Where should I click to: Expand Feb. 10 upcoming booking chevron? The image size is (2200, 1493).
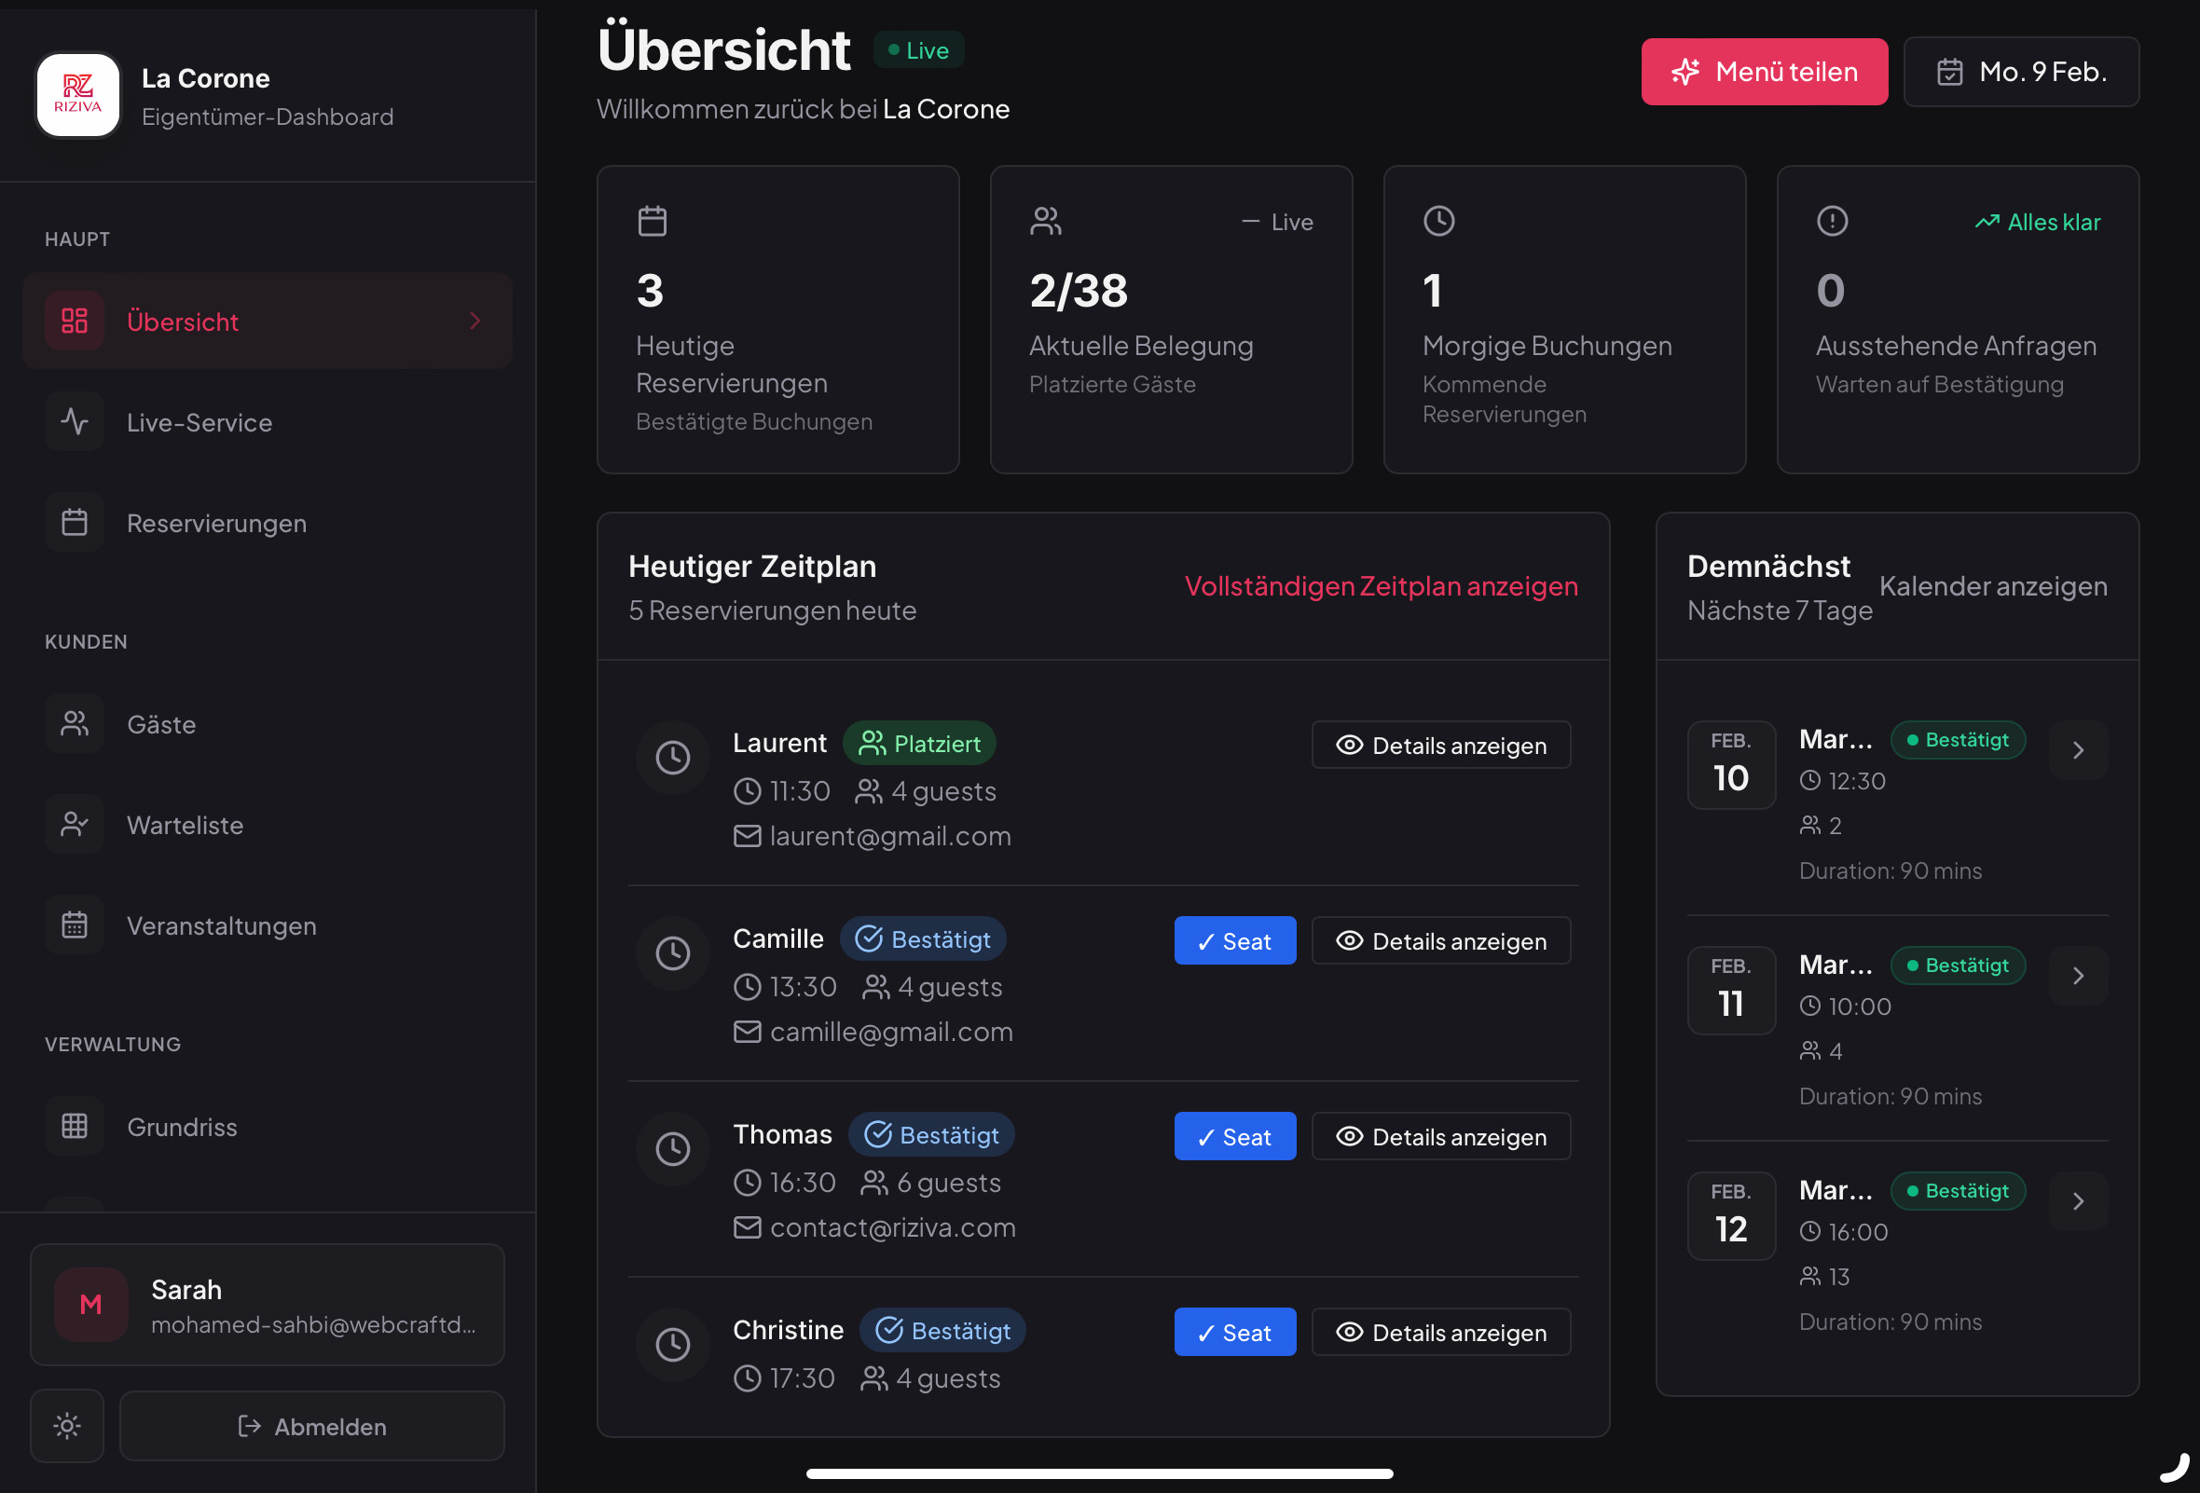click(2078, 750)
